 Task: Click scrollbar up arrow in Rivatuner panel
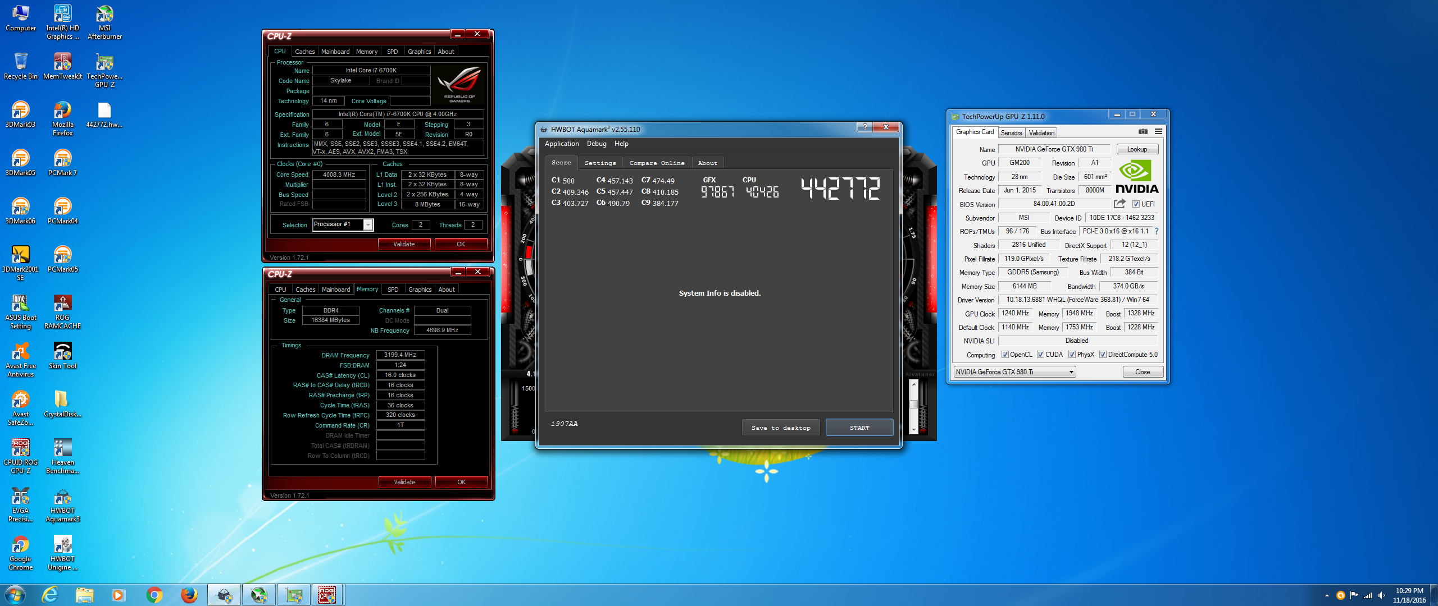913,384
